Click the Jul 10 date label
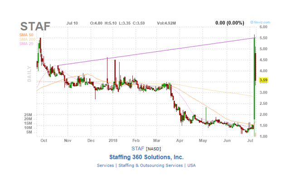This screenshot has width=290, height=187. tap(72, 23)
